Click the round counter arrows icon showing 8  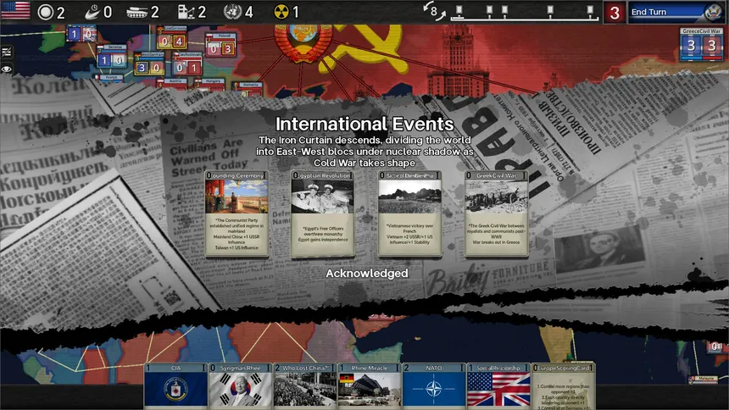click(434, 11)
